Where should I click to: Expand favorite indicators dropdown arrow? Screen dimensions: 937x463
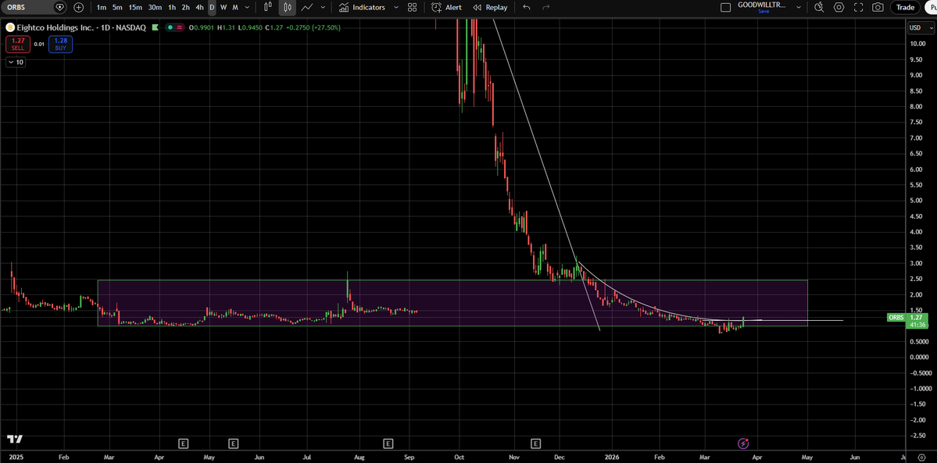pyautogui.click(x=396, y=7)
